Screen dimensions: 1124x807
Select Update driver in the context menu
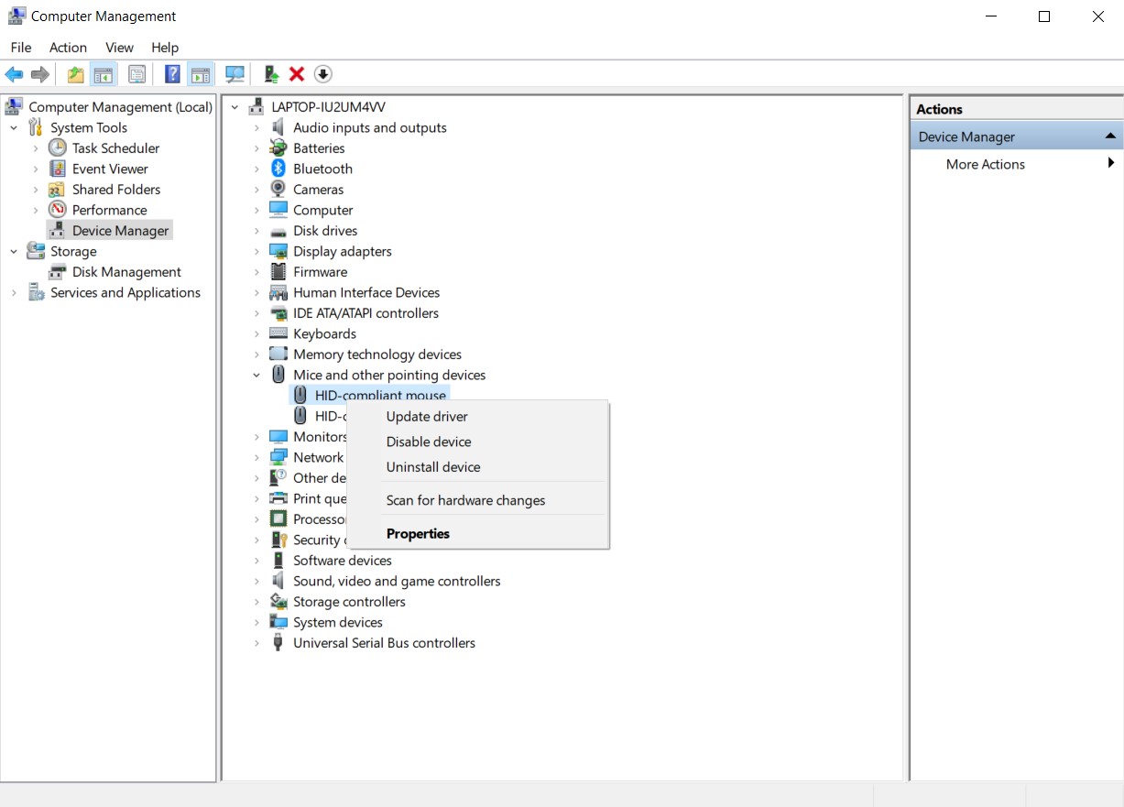coord(427,416)
